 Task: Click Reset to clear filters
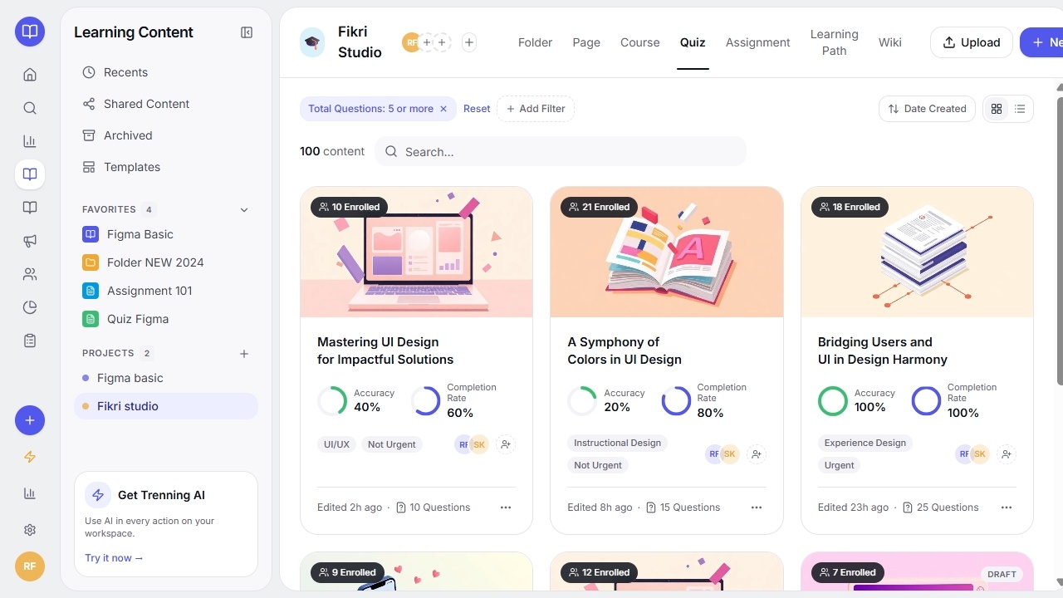[477, 109]
